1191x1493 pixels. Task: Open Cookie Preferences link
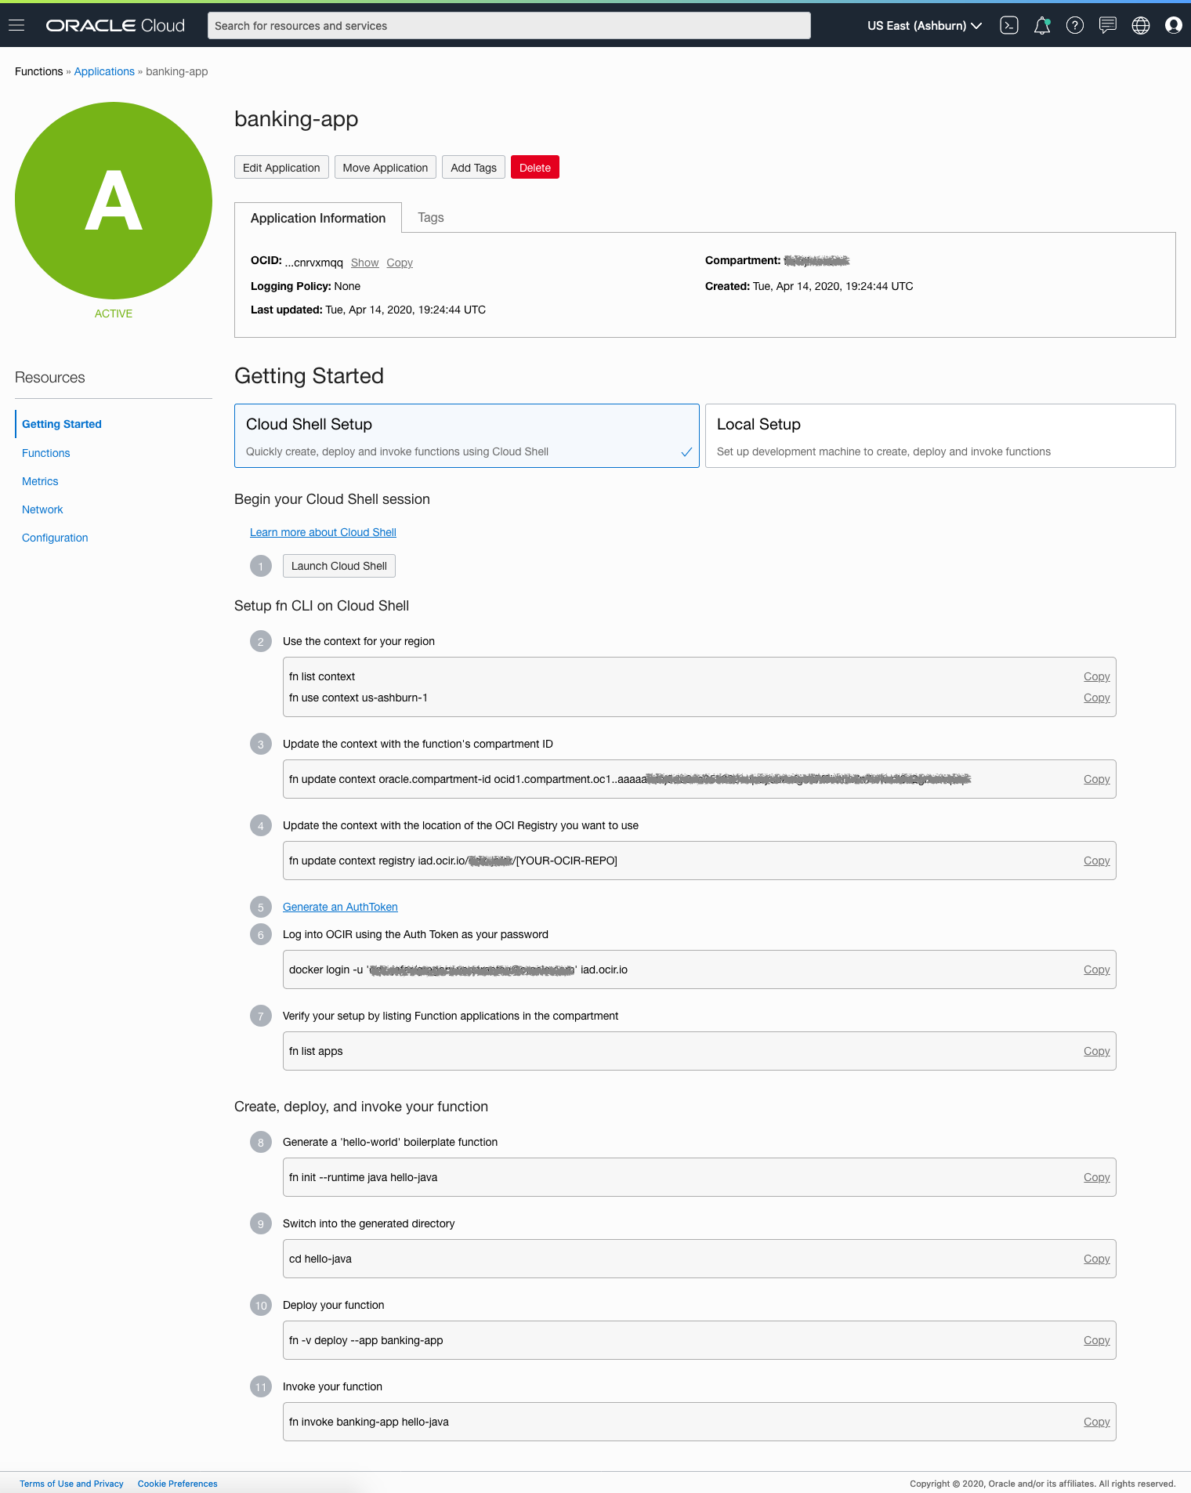(x=178, y=1484)
